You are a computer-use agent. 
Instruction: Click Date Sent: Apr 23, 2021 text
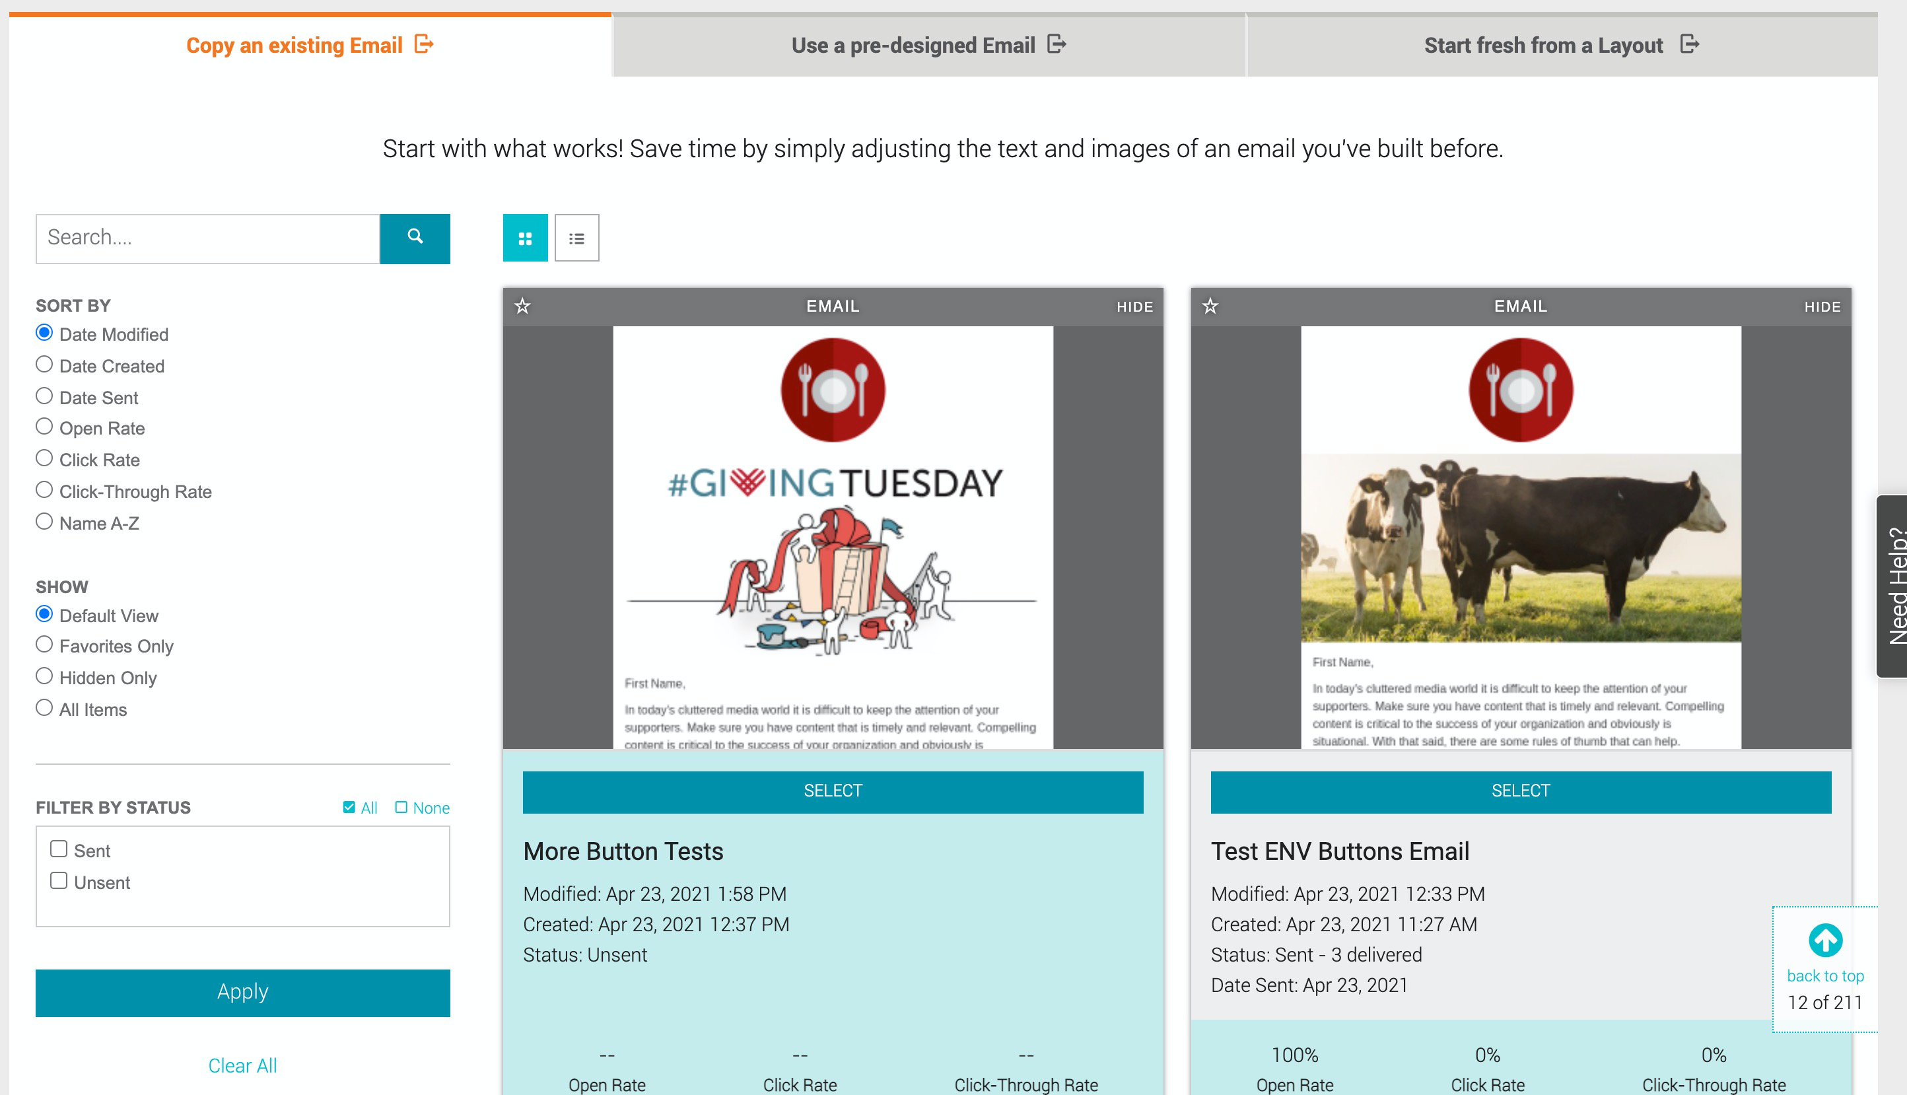click(1309, 985)
